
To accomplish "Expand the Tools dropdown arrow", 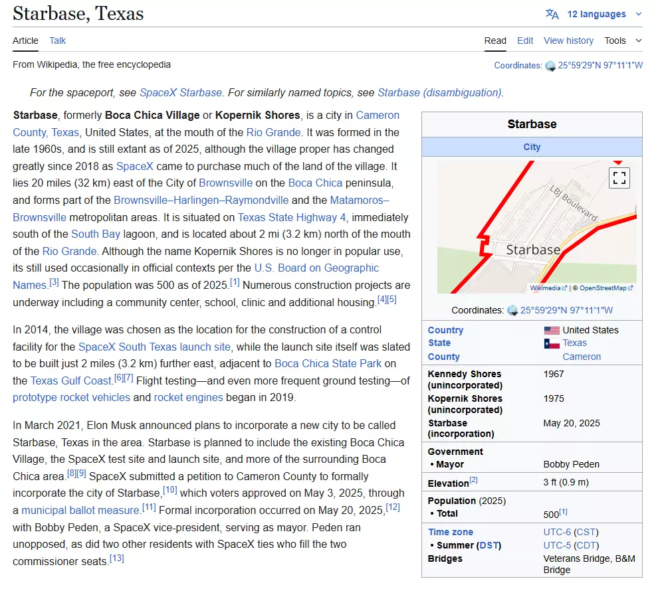I will tap(639, 41).
